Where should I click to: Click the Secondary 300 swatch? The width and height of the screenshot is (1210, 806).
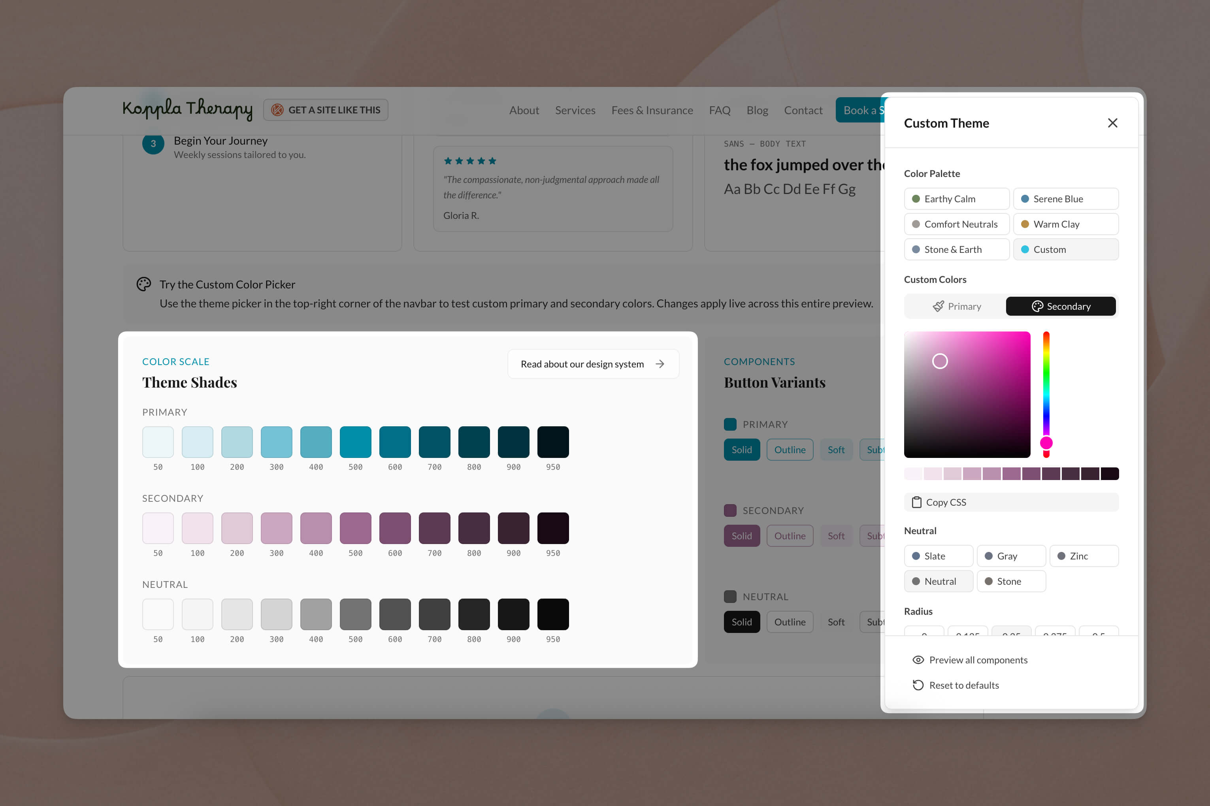point(277,528)
